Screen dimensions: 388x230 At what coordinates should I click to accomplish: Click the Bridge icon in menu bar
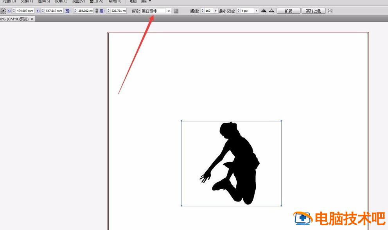click(x=133, y=1)
